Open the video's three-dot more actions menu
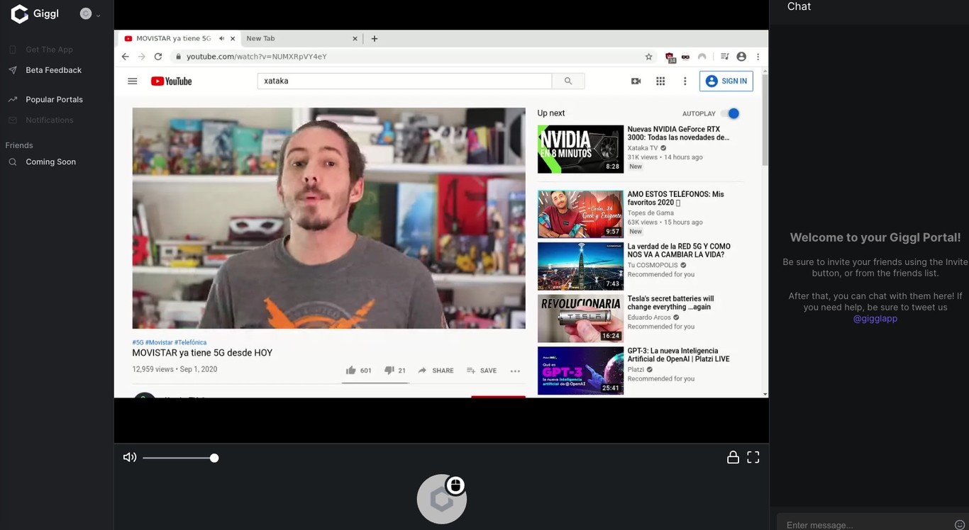The height and width of the screenshot is (530, 969). [515, 371]
